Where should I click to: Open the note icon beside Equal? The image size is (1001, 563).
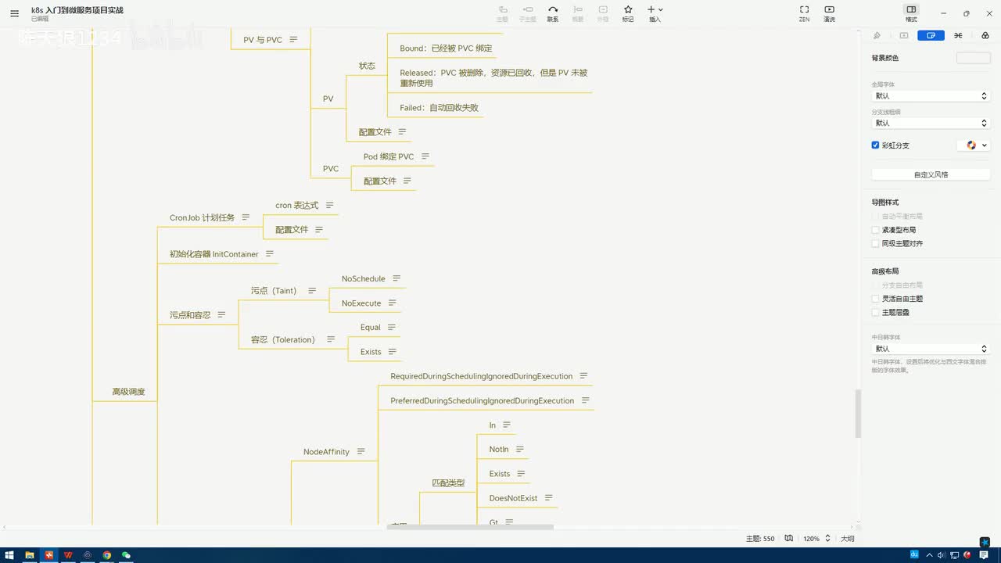pos(392,327)
